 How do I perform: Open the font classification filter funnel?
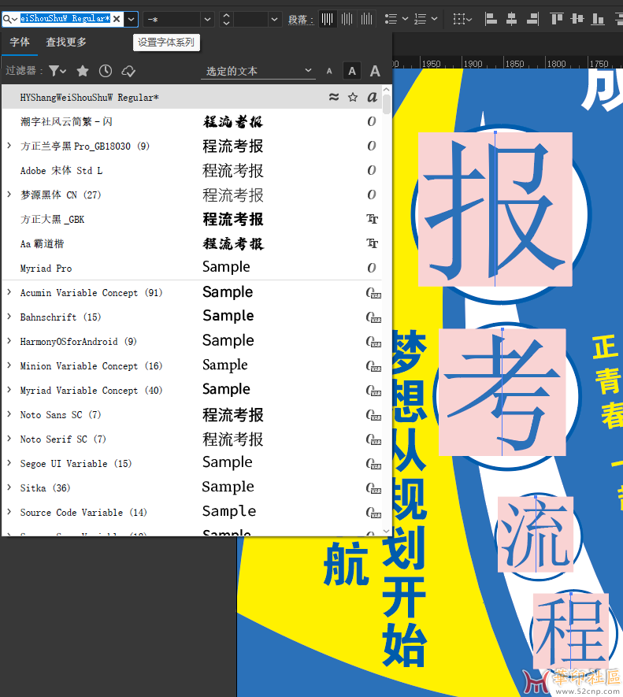click(x=57, y=71)
